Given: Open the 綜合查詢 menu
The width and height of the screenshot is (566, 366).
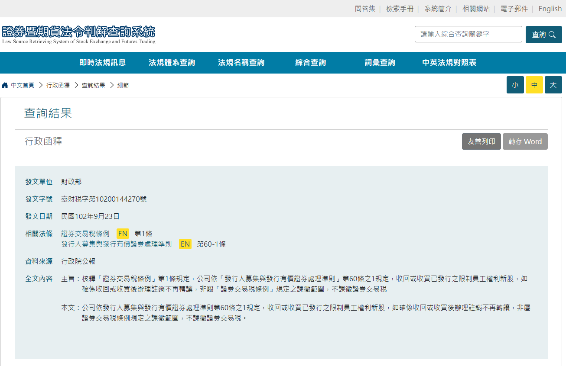Looking at the screenshot, I should pyautogui.click(x=311, y=63).
